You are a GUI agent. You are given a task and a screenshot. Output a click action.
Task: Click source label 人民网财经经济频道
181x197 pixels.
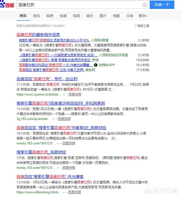pyautogui.click(x=113, y=55)
